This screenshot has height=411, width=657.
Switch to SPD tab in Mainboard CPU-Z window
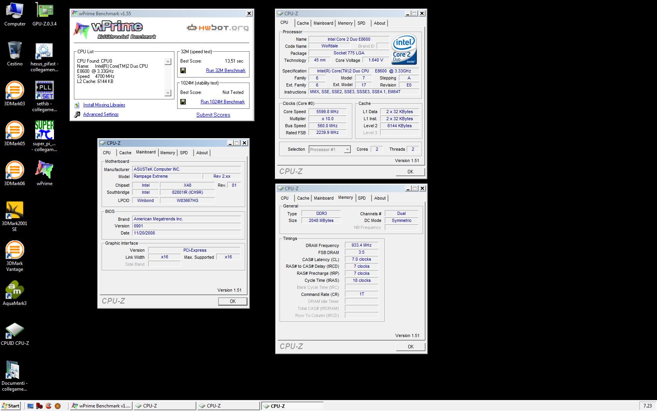click(x=184, y=153)
